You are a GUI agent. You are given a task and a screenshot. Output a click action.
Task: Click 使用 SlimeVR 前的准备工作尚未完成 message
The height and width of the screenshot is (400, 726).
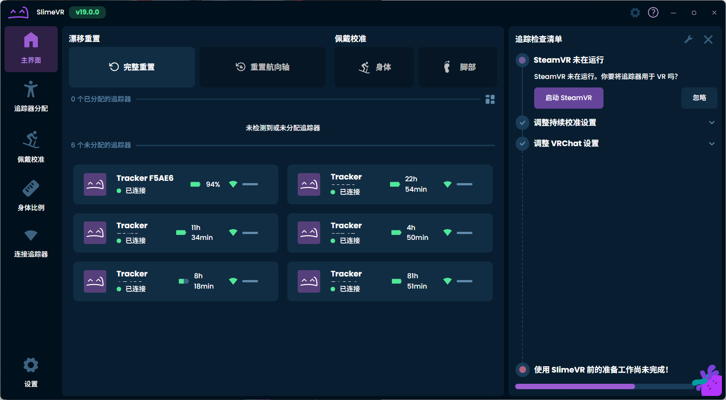(601, 370)
